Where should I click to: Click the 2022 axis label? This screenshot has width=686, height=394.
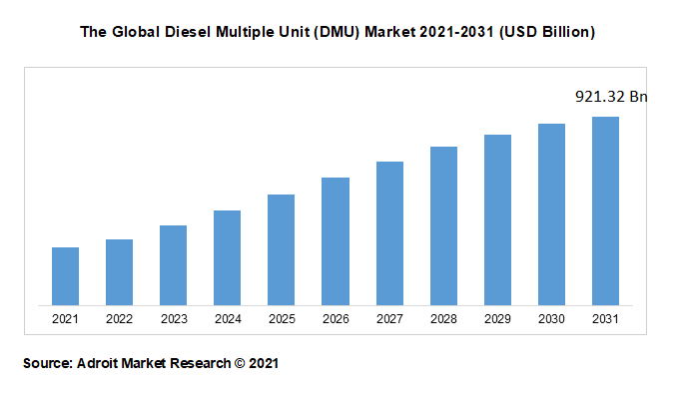pyautogui.click(x=119, y=319)
